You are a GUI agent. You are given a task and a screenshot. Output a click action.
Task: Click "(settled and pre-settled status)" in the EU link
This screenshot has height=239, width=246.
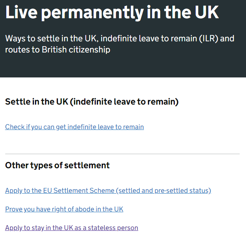pos(163,191)
